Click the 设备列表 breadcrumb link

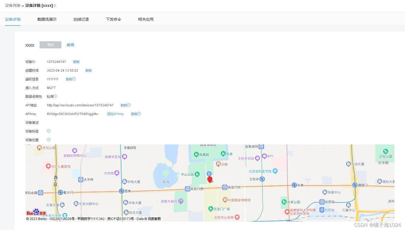(13, 5)
